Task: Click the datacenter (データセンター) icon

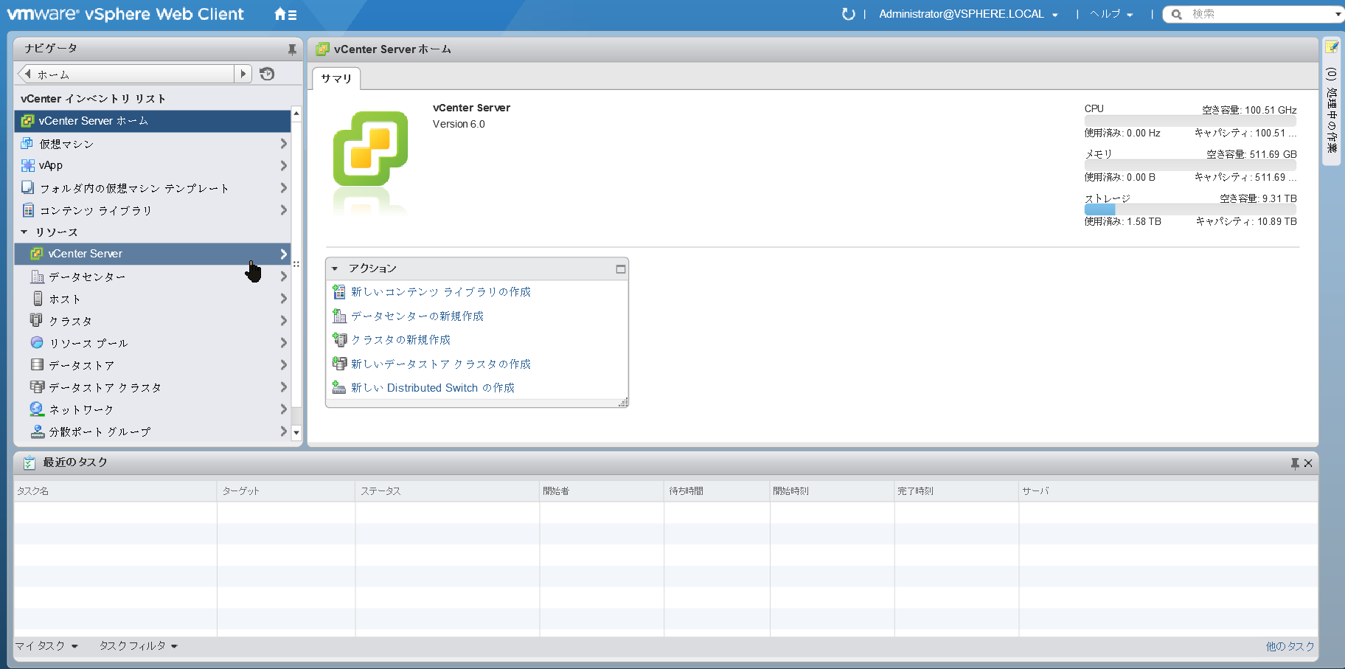Action: [x=37, y=277]
